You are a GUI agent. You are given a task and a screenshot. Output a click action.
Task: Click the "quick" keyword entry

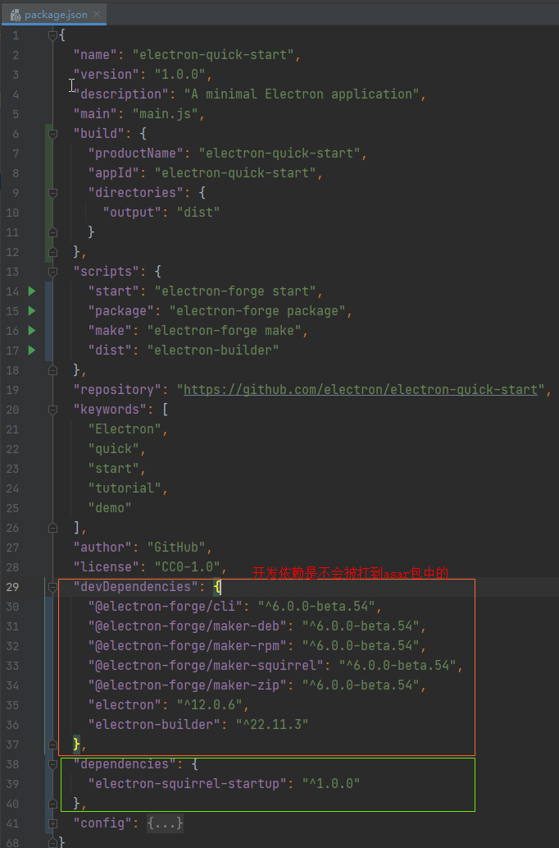[113, 449]
